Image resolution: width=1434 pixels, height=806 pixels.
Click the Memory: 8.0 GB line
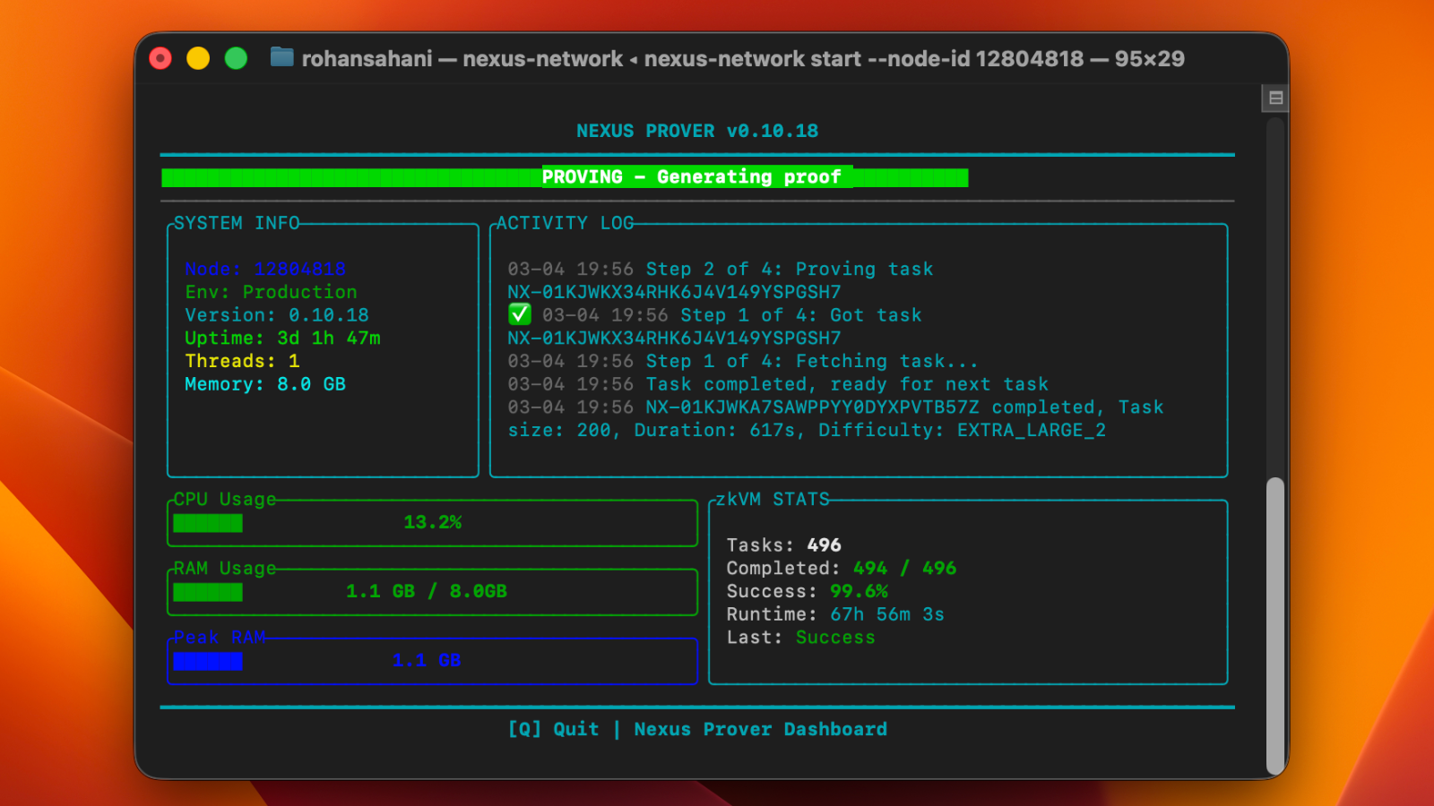(x=265, y=384)
